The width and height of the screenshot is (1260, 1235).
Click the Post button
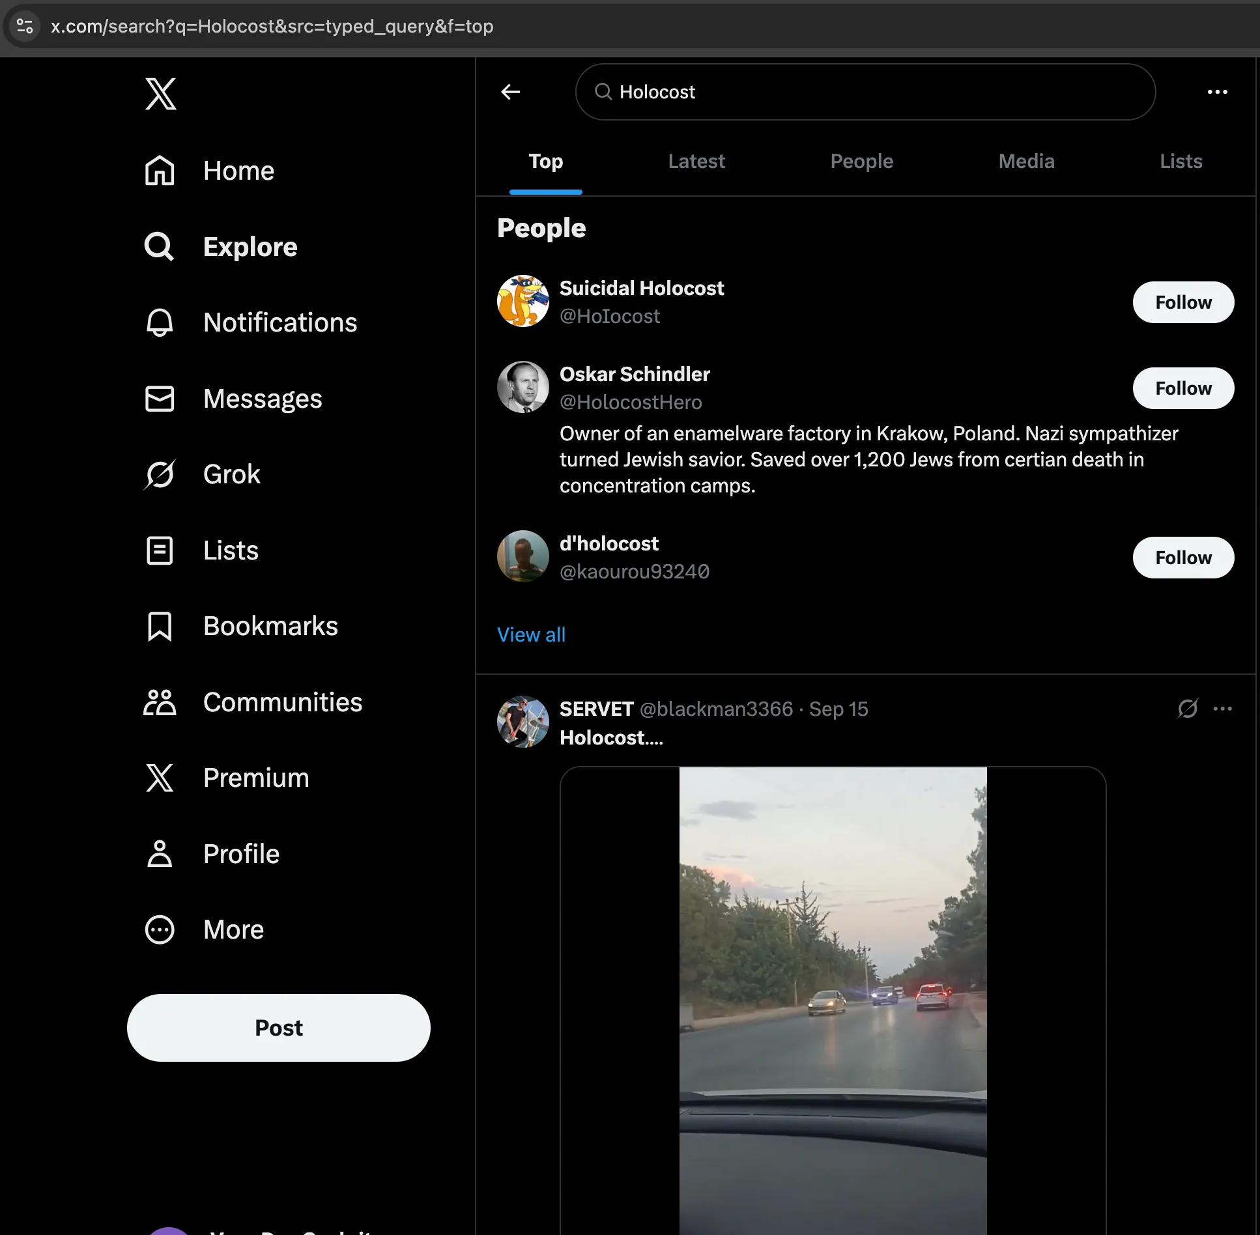point(279,1027)
